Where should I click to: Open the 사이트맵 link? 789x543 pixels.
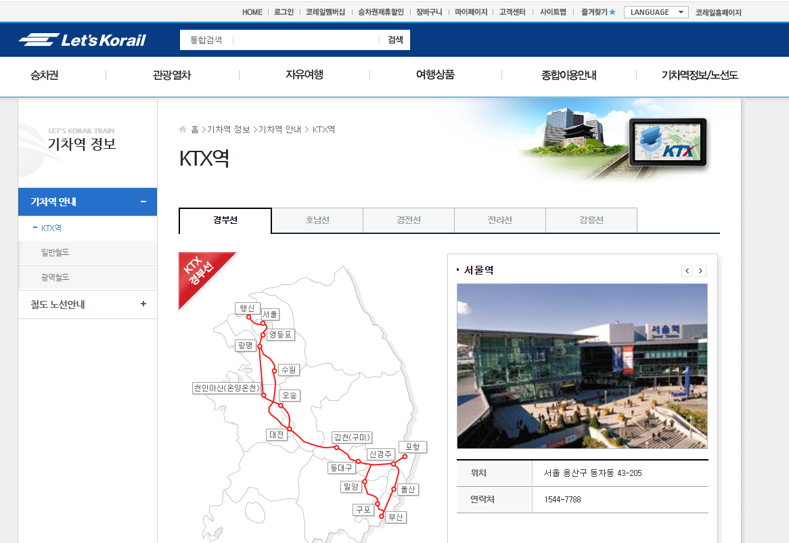[553, 12]
